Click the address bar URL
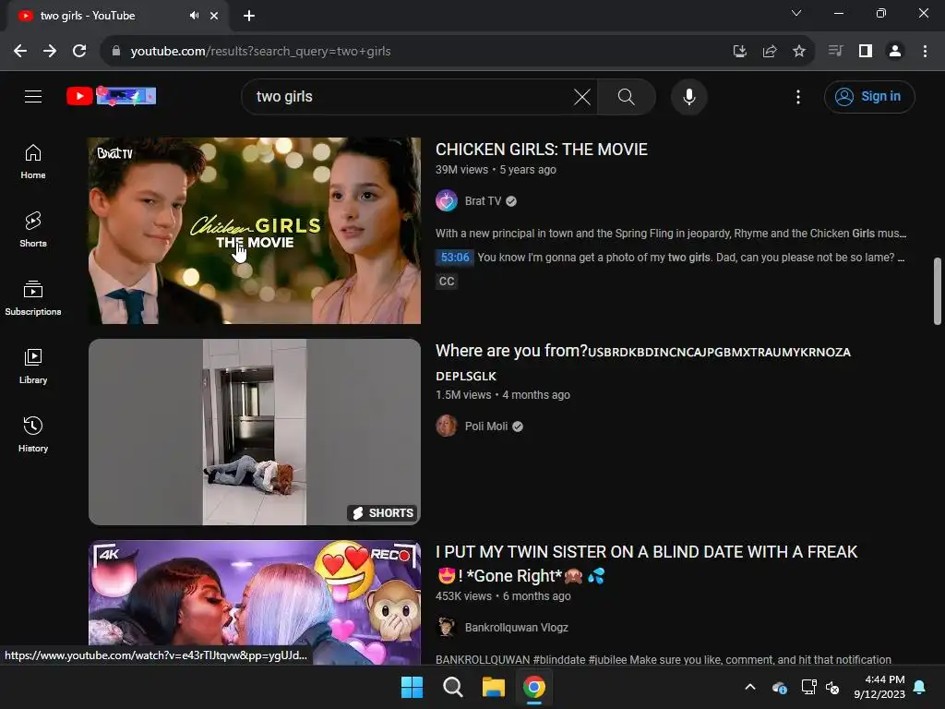 click(x=260, y=52)
